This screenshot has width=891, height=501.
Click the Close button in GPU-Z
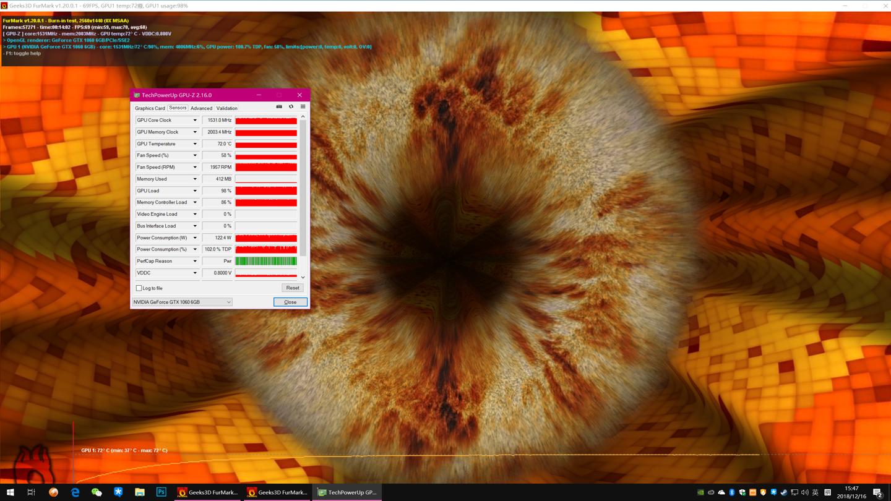point(290,302)
